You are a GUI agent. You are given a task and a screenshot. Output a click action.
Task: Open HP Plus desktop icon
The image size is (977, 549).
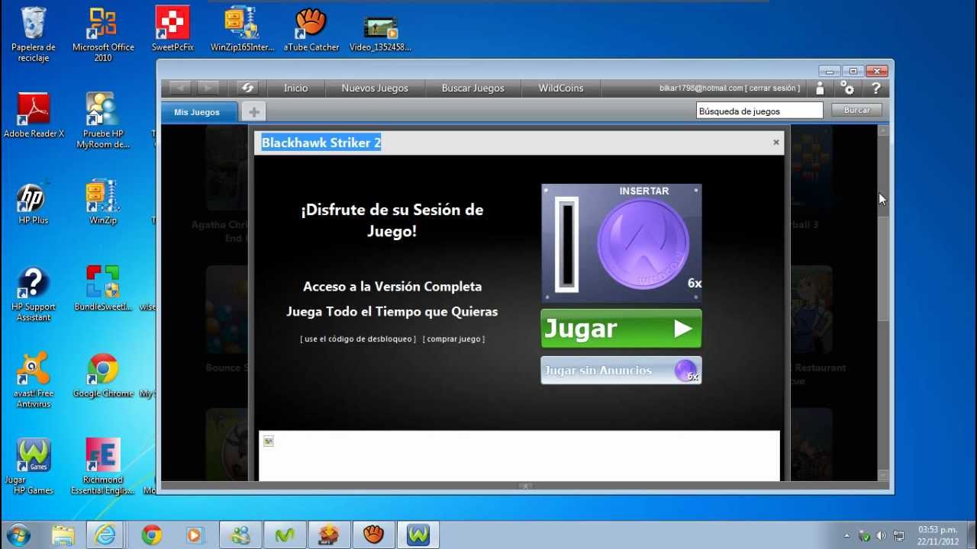tap(34, 203)
